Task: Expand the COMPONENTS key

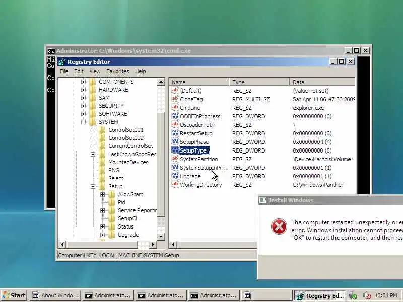Action: click(83, 82)
